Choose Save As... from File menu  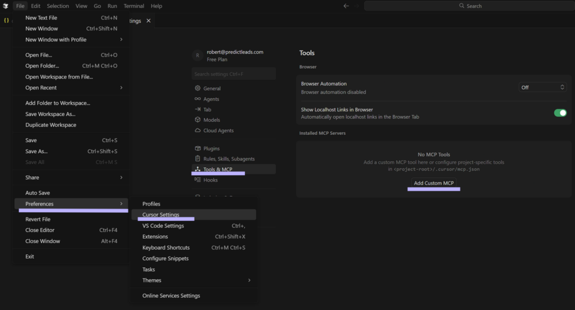click(x=71, y=151)
